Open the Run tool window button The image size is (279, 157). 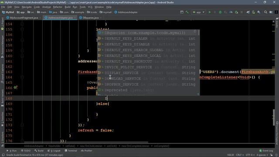[12, 151]
